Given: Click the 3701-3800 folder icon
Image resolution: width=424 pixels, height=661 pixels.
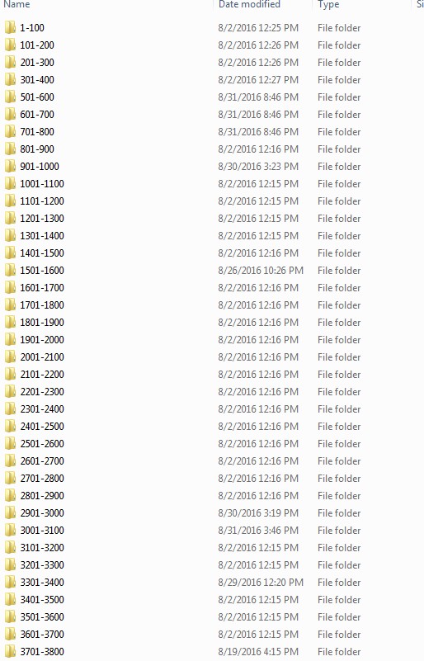Looking at the screenshot, I should (x=10, y=651).
